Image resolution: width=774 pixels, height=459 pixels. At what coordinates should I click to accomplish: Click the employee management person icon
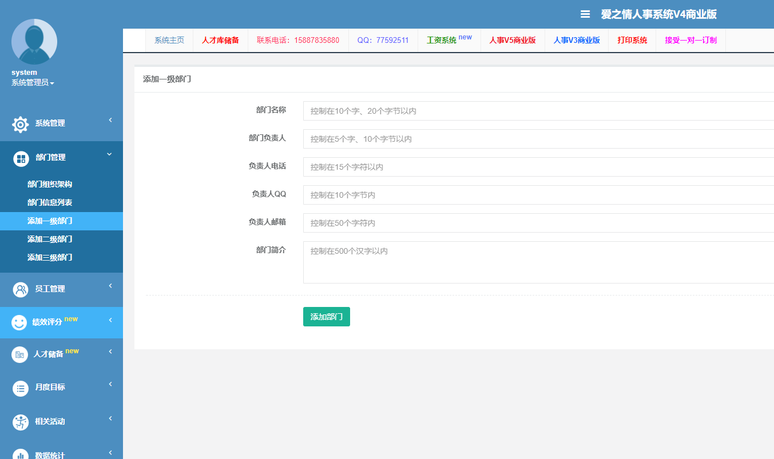(x=21, y=289)
